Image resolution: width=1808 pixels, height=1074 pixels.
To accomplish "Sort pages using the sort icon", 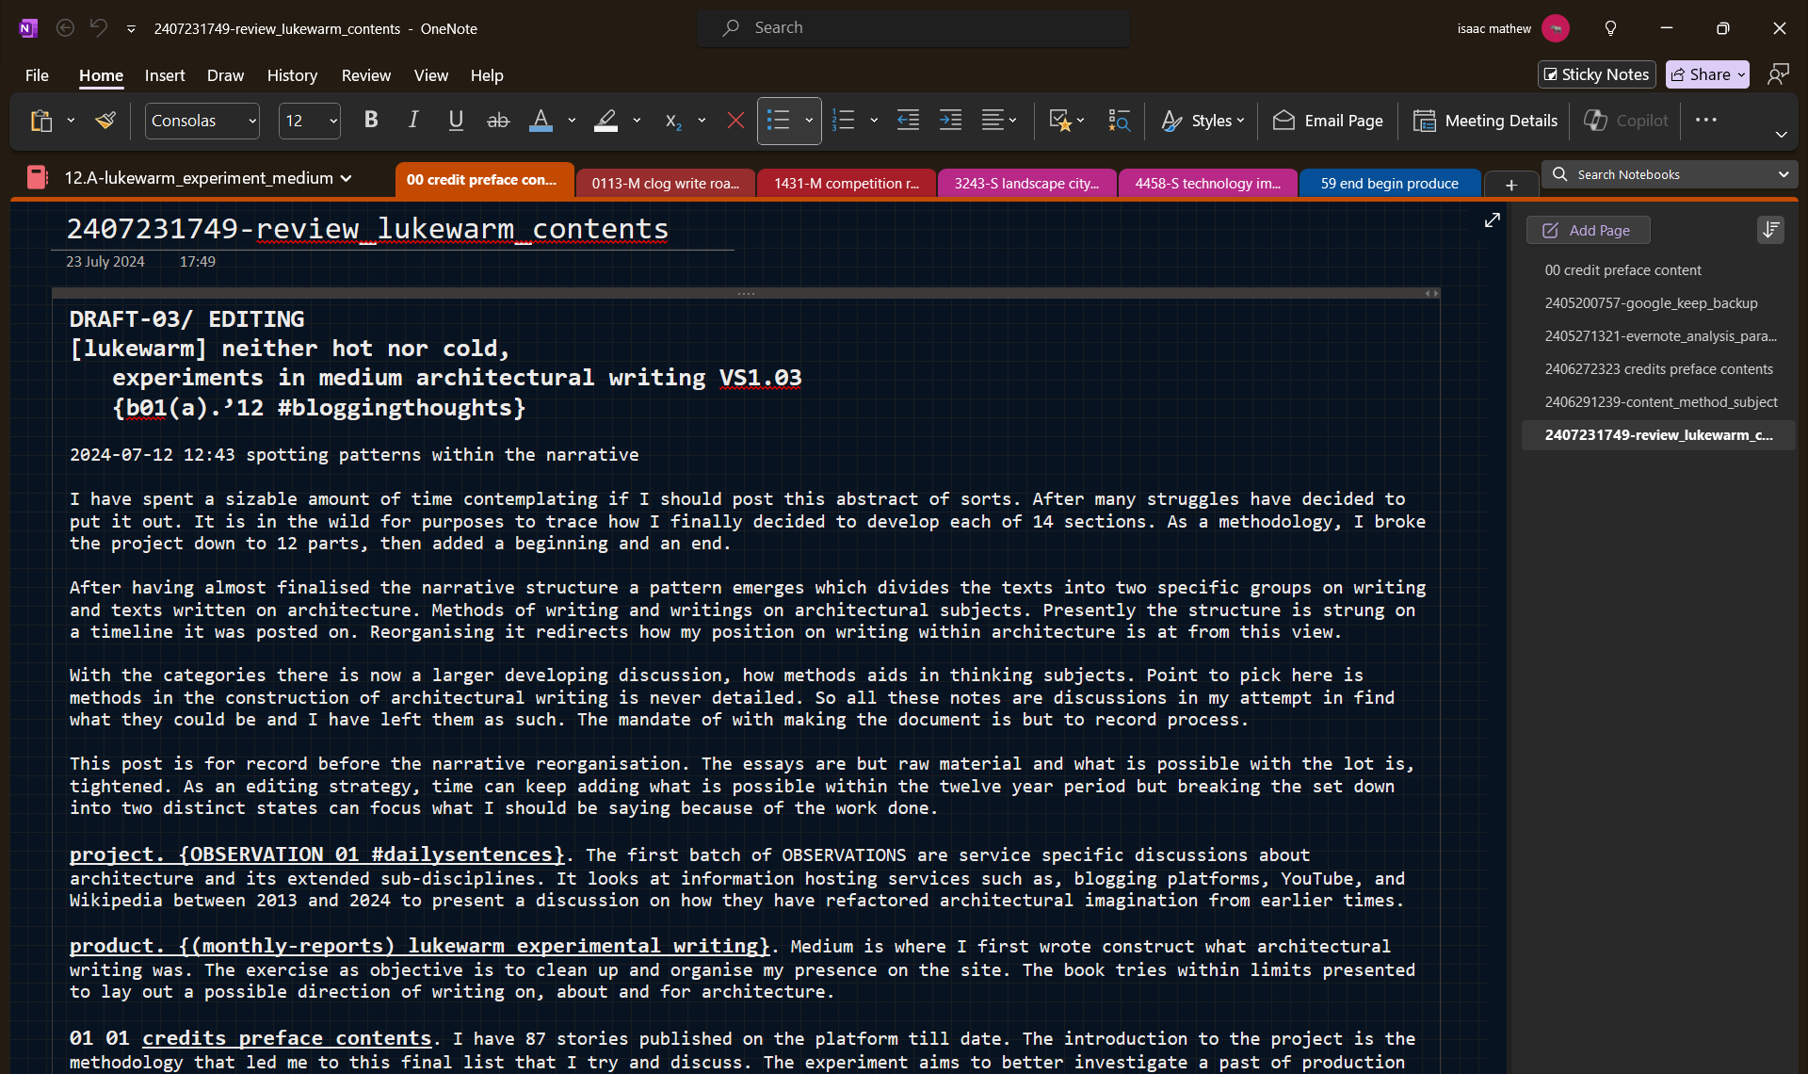I will tap(1770, 230).
